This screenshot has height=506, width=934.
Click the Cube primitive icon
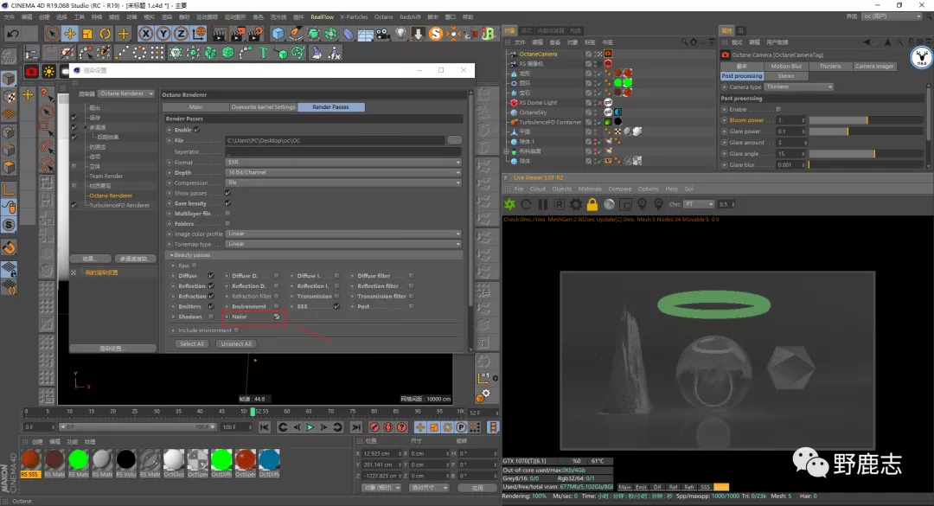(x=278, y=34)
